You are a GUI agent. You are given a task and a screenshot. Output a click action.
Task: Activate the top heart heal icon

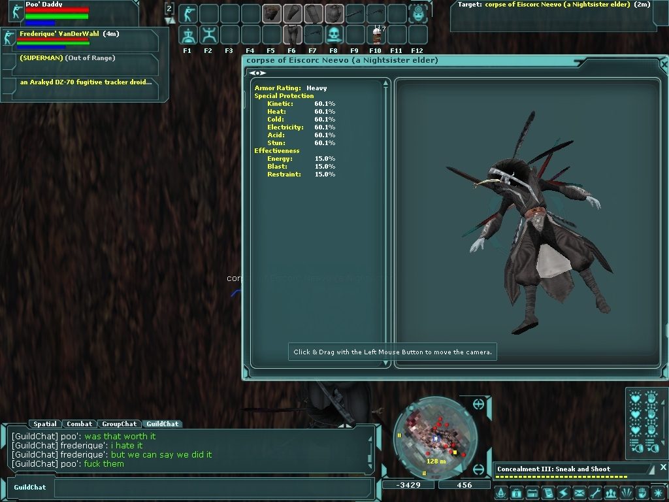636,398
